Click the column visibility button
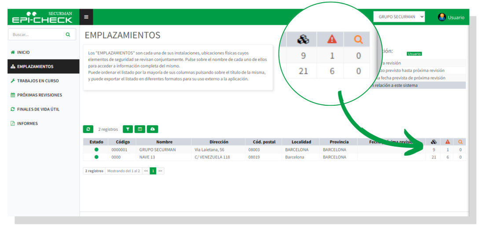The height and width of the screenshot is (233, 484). pyautogui.click(x=140, y=129)
